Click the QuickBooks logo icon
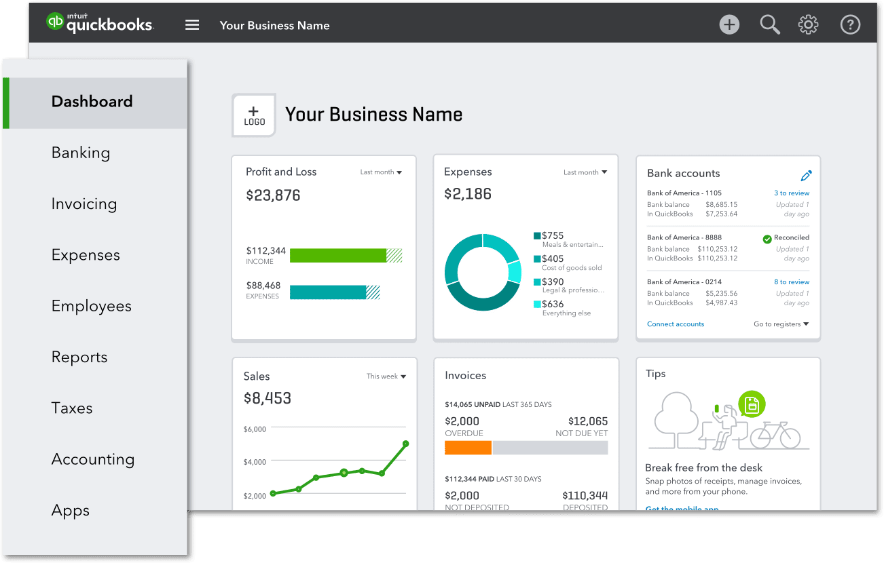 pos(56,22)
